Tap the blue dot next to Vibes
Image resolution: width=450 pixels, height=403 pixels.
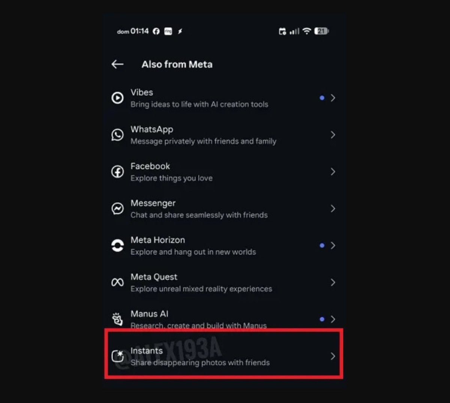322,98
